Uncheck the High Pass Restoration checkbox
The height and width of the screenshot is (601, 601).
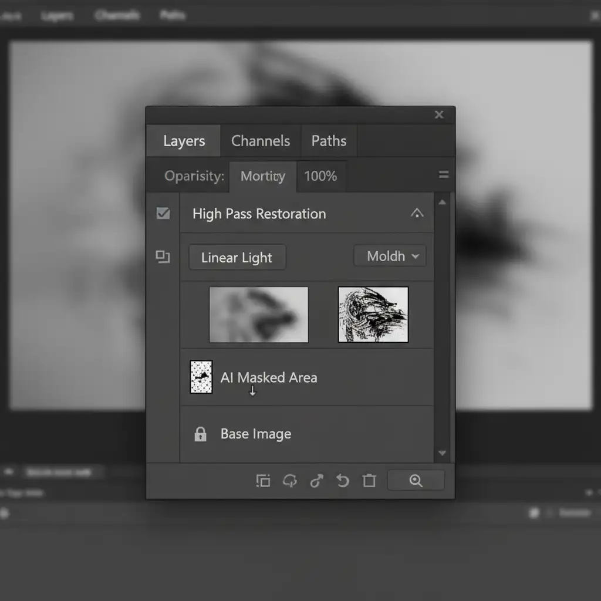click(163, 214)
